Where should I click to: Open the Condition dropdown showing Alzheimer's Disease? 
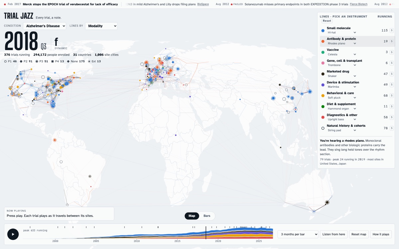click(45, 26)
